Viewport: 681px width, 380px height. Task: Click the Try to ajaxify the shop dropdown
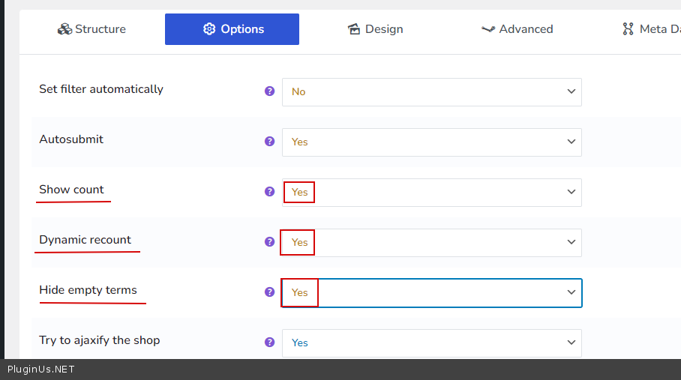[431, 343]
